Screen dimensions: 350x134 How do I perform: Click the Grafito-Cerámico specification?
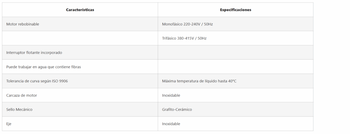pos(177,109)
